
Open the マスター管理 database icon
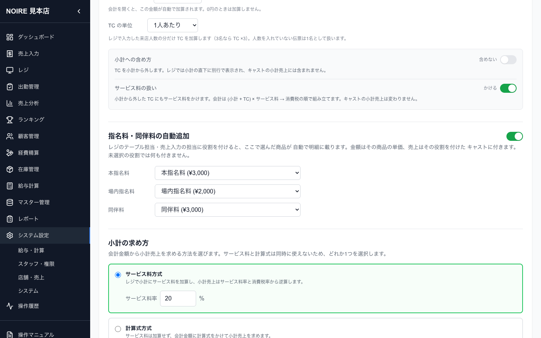10,202
